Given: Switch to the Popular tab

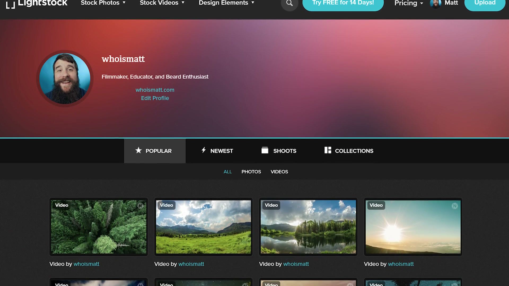Looking at the screenshot, I should pos(155,151).
